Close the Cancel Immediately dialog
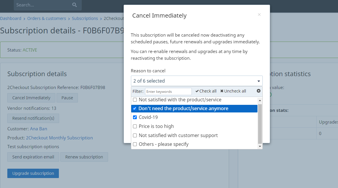The image size is (338, 188). (x=259, y=14)
